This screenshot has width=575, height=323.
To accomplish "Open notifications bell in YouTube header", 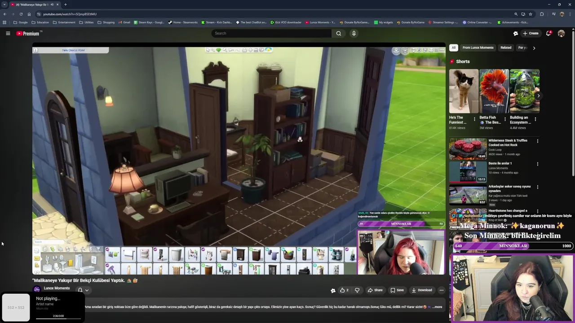I will click(548, 33).
